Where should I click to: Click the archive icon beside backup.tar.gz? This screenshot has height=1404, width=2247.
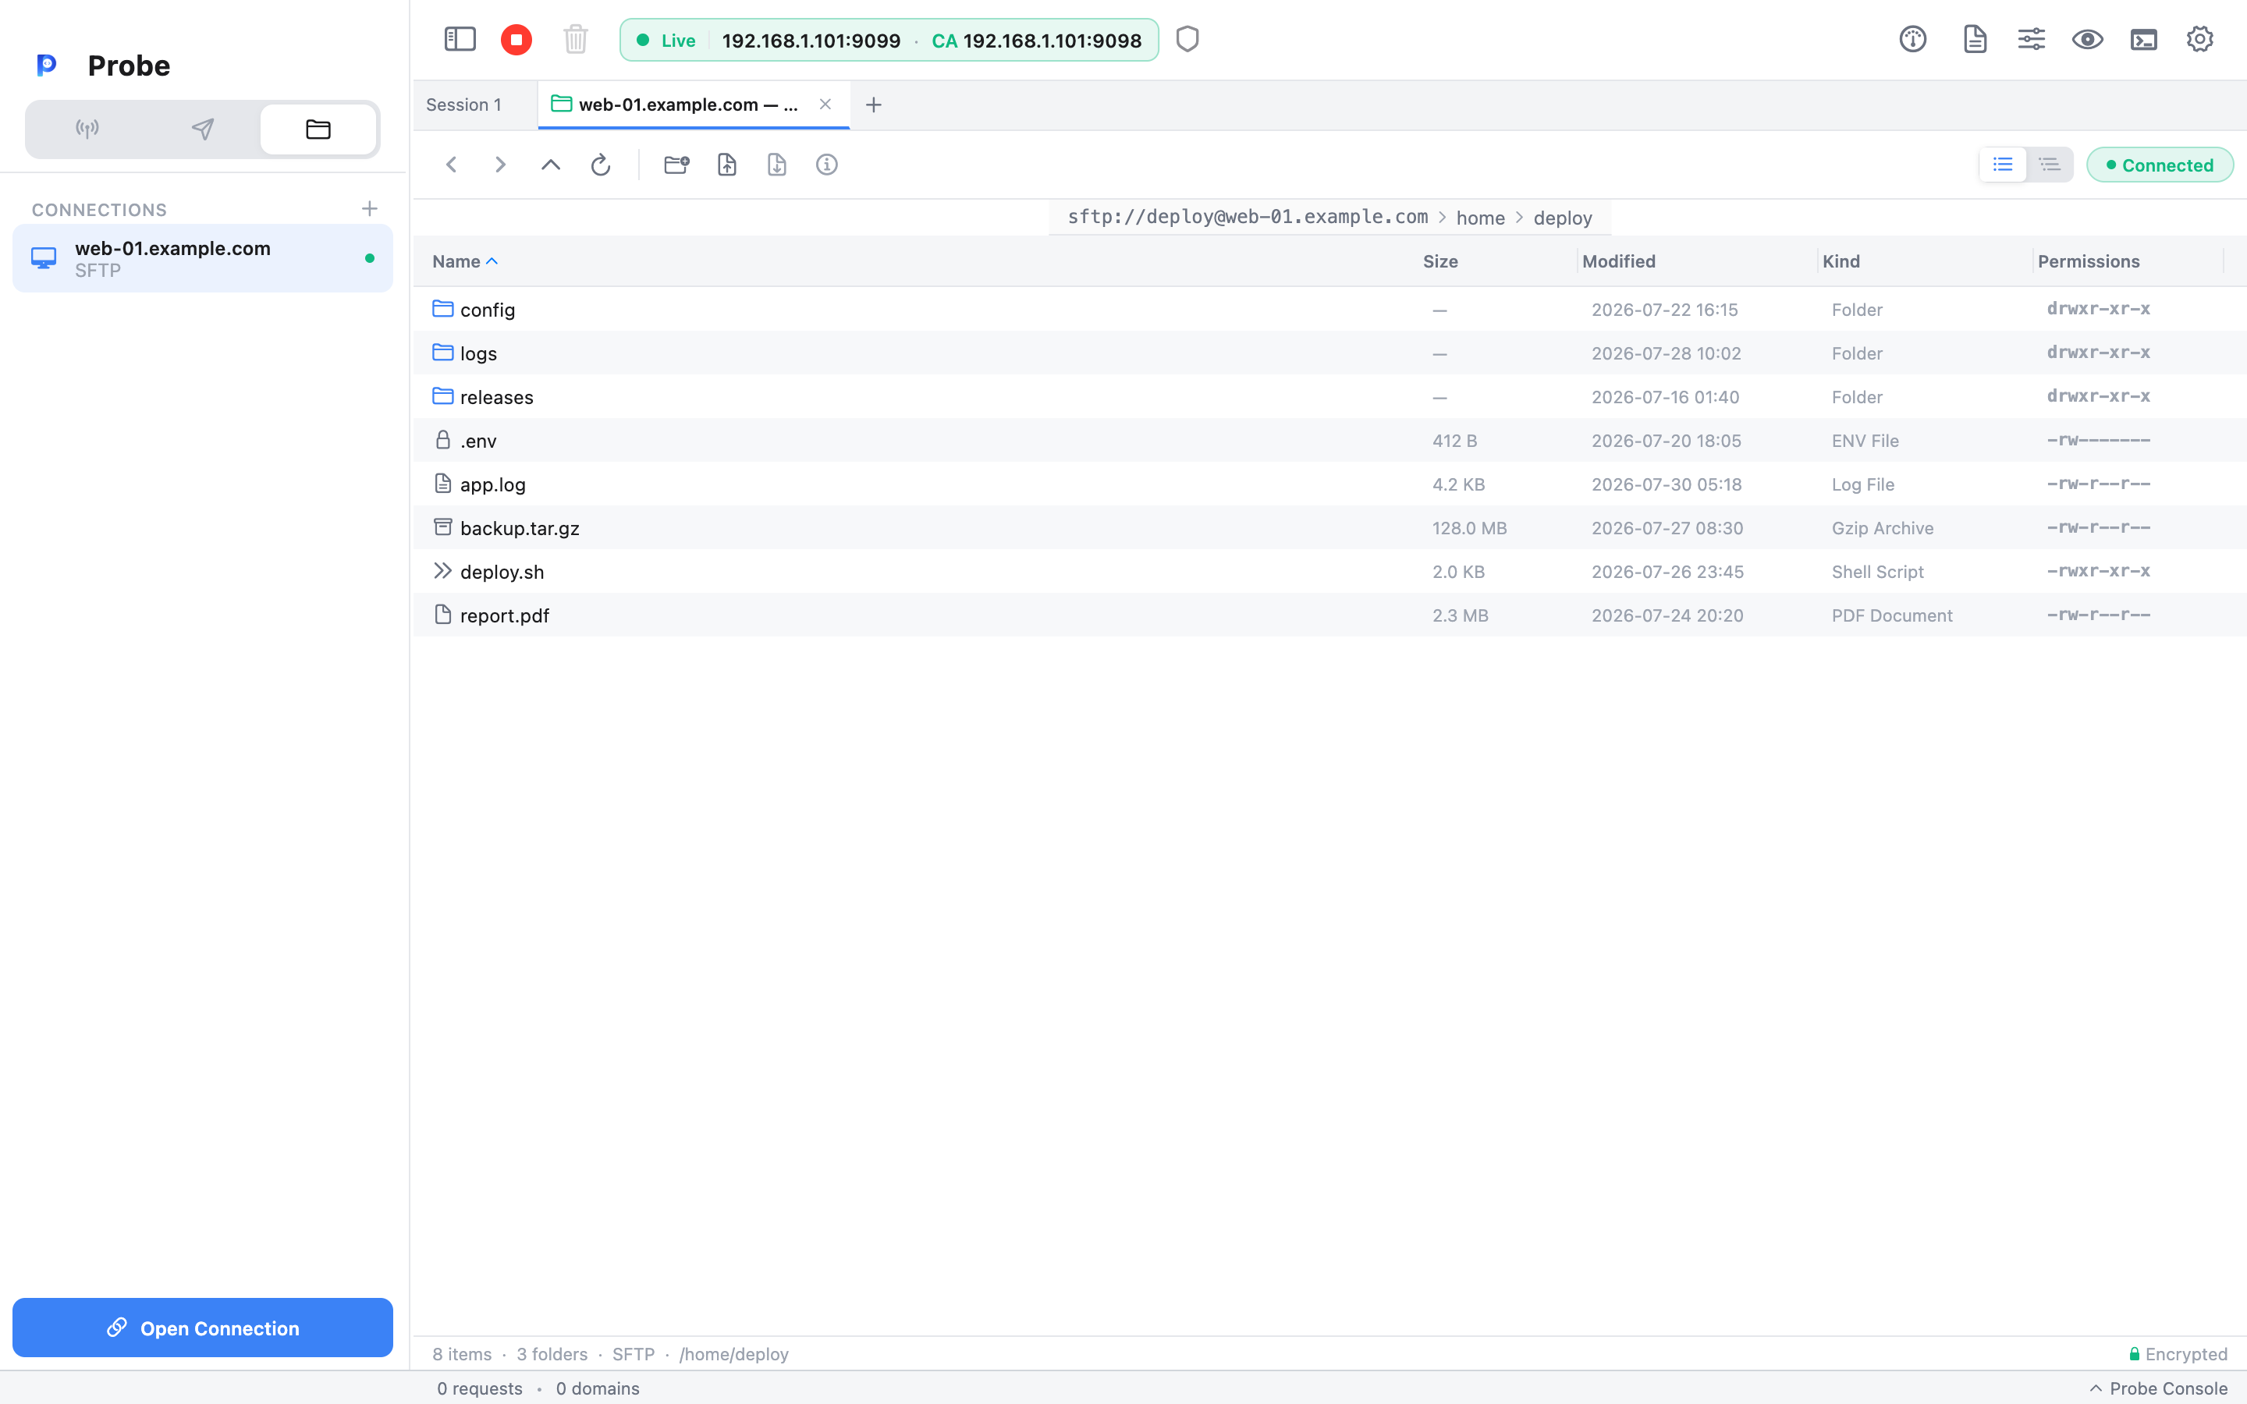point(443,526)
